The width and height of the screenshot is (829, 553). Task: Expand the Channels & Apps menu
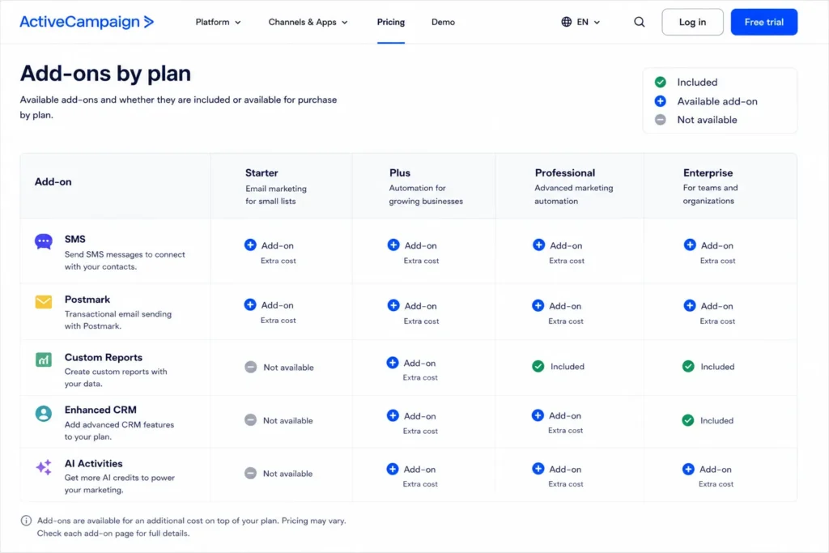(308, 22)
